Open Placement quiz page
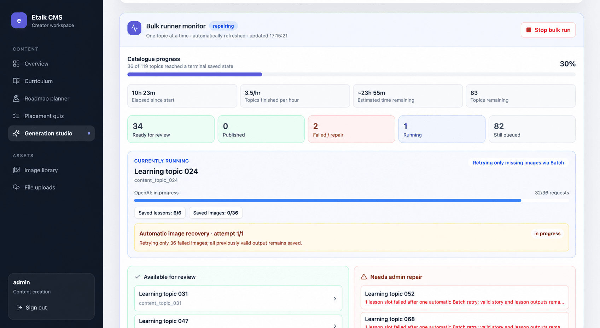The image size is (600, 328). pyautogui.click(x=51, y=116)
